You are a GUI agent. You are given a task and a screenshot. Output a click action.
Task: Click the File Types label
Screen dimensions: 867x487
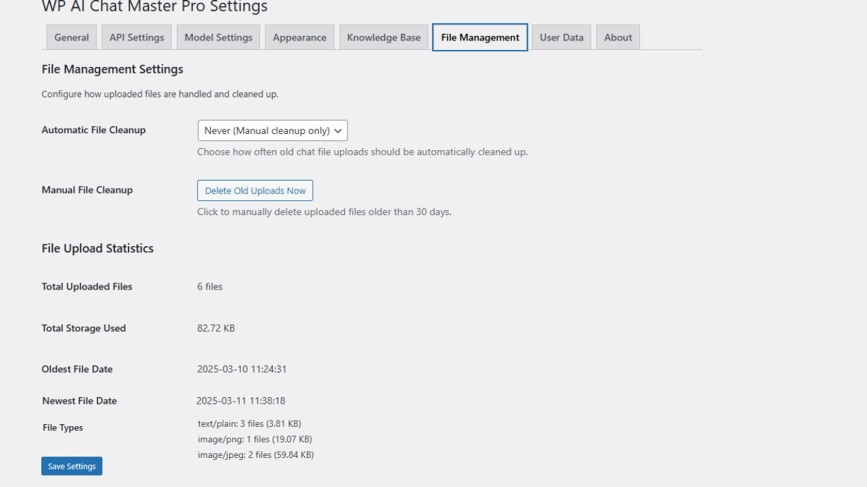63,427
